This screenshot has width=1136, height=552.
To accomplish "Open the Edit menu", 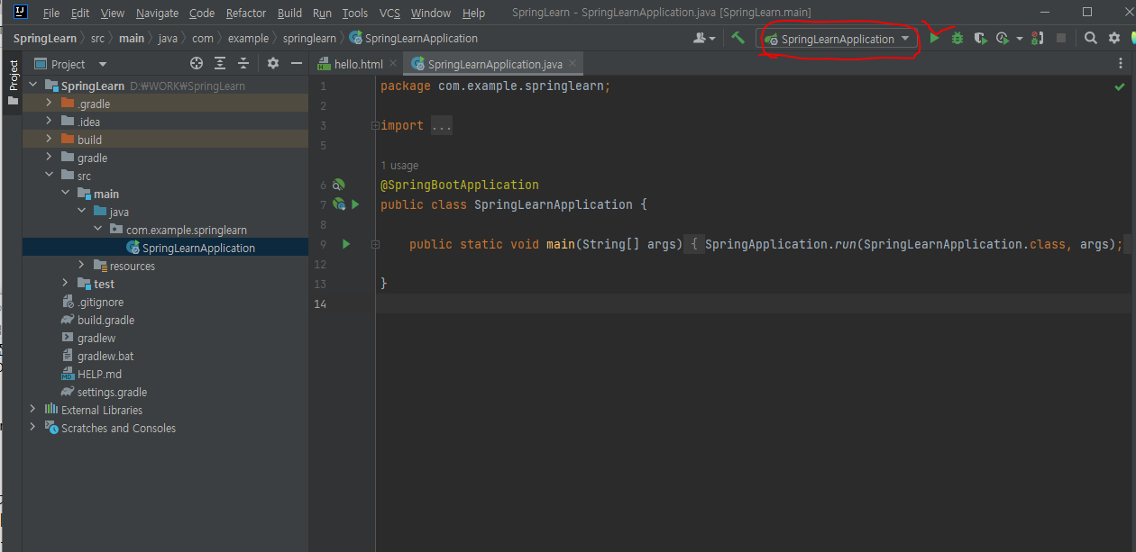I will 80,13.
